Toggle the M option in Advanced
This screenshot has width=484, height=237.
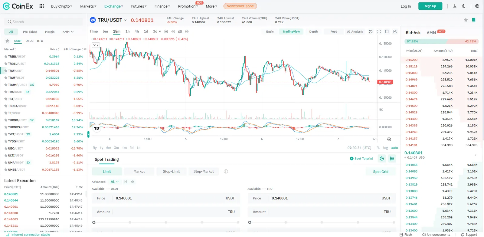[126, 182]
